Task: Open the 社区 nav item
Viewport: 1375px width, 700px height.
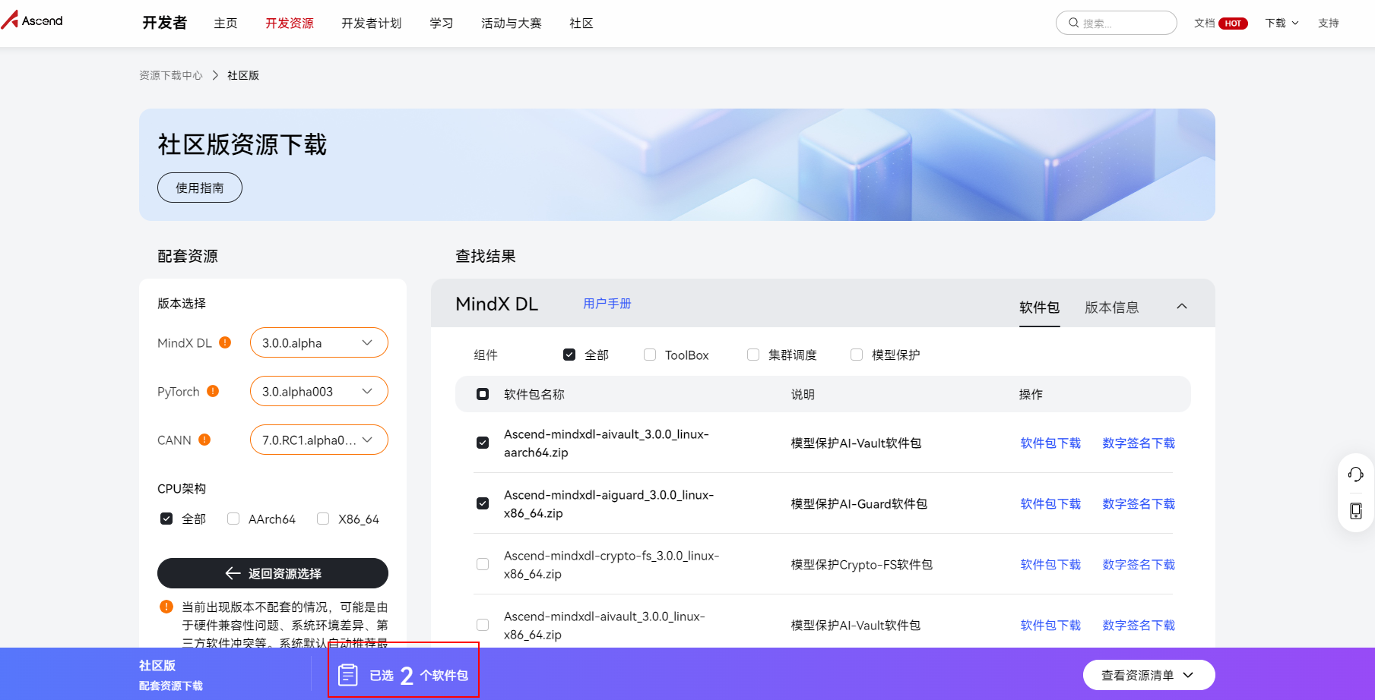Action: tap(581, 24)
